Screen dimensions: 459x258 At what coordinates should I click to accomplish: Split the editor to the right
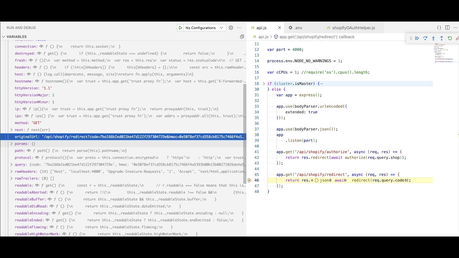(448, 28)
